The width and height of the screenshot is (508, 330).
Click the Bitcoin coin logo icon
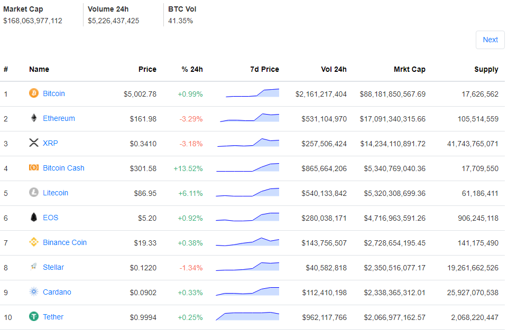[x=34, y=93]
